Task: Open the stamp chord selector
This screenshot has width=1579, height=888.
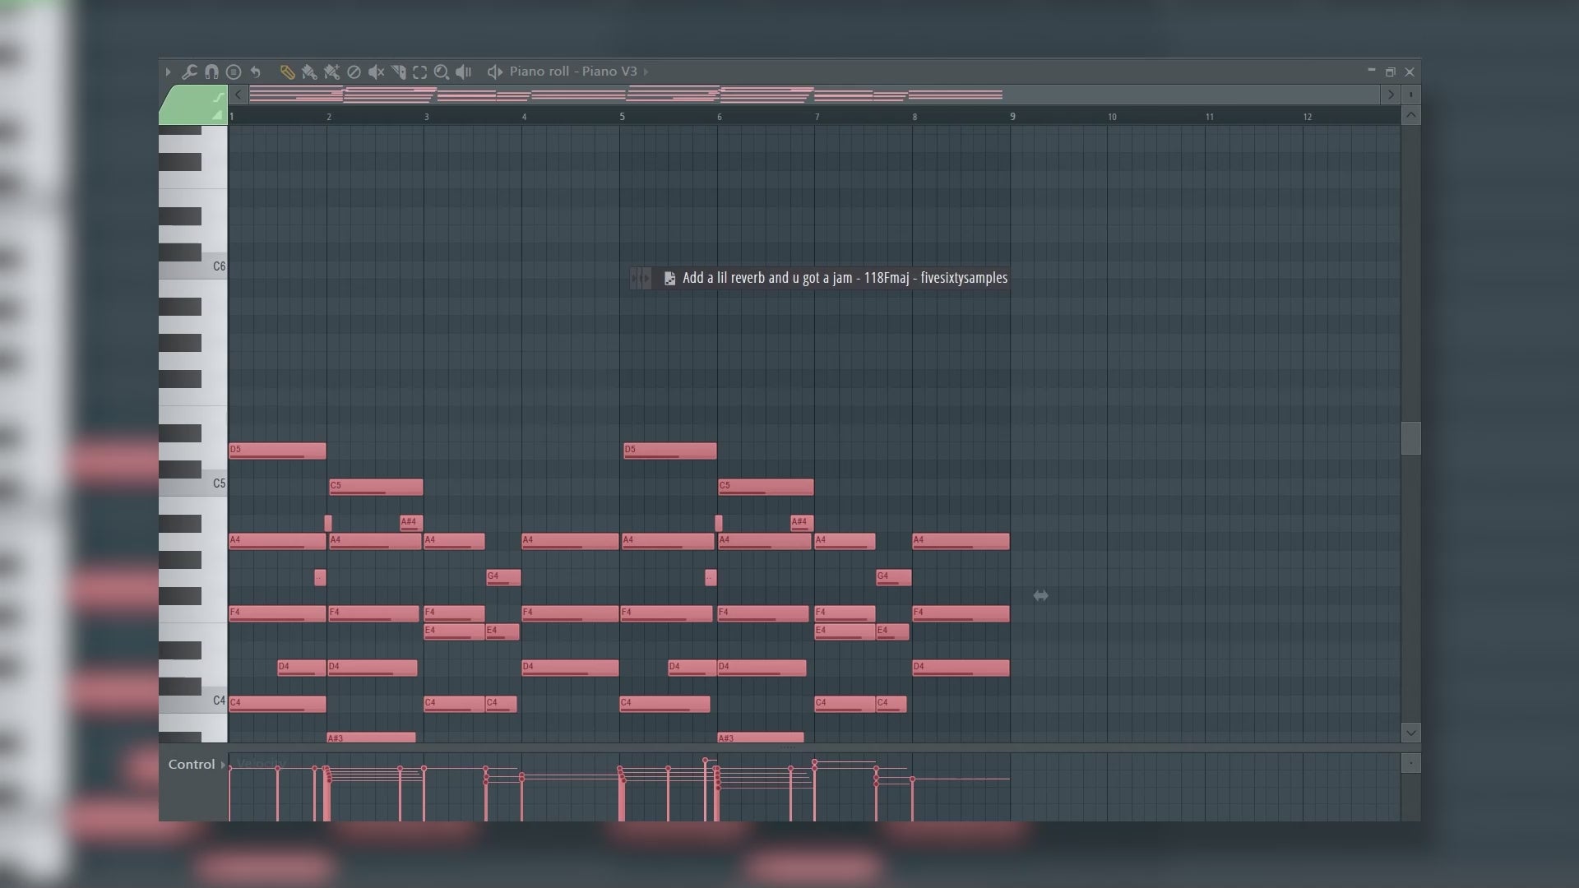Action: pos(234,72)
